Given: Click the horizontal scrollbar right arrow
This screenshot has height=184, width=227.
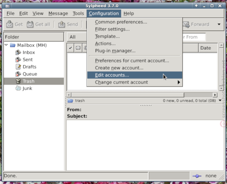Looking at the screenshot, I should pyautogui.click(x=215, y=95).
